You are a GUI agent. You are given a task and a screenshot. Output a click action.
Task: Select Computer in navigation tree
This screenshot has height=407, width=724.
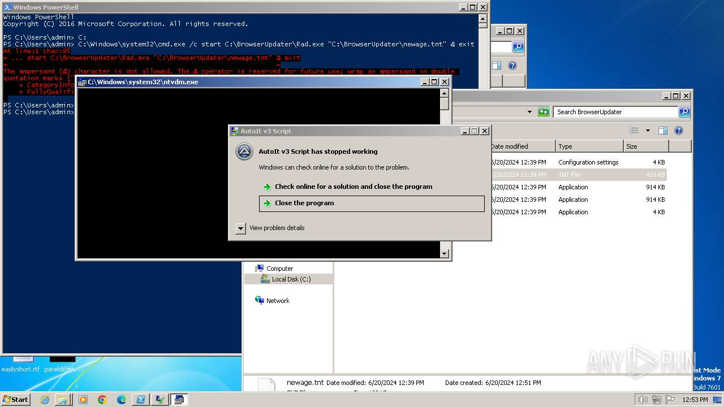(279, 269)
